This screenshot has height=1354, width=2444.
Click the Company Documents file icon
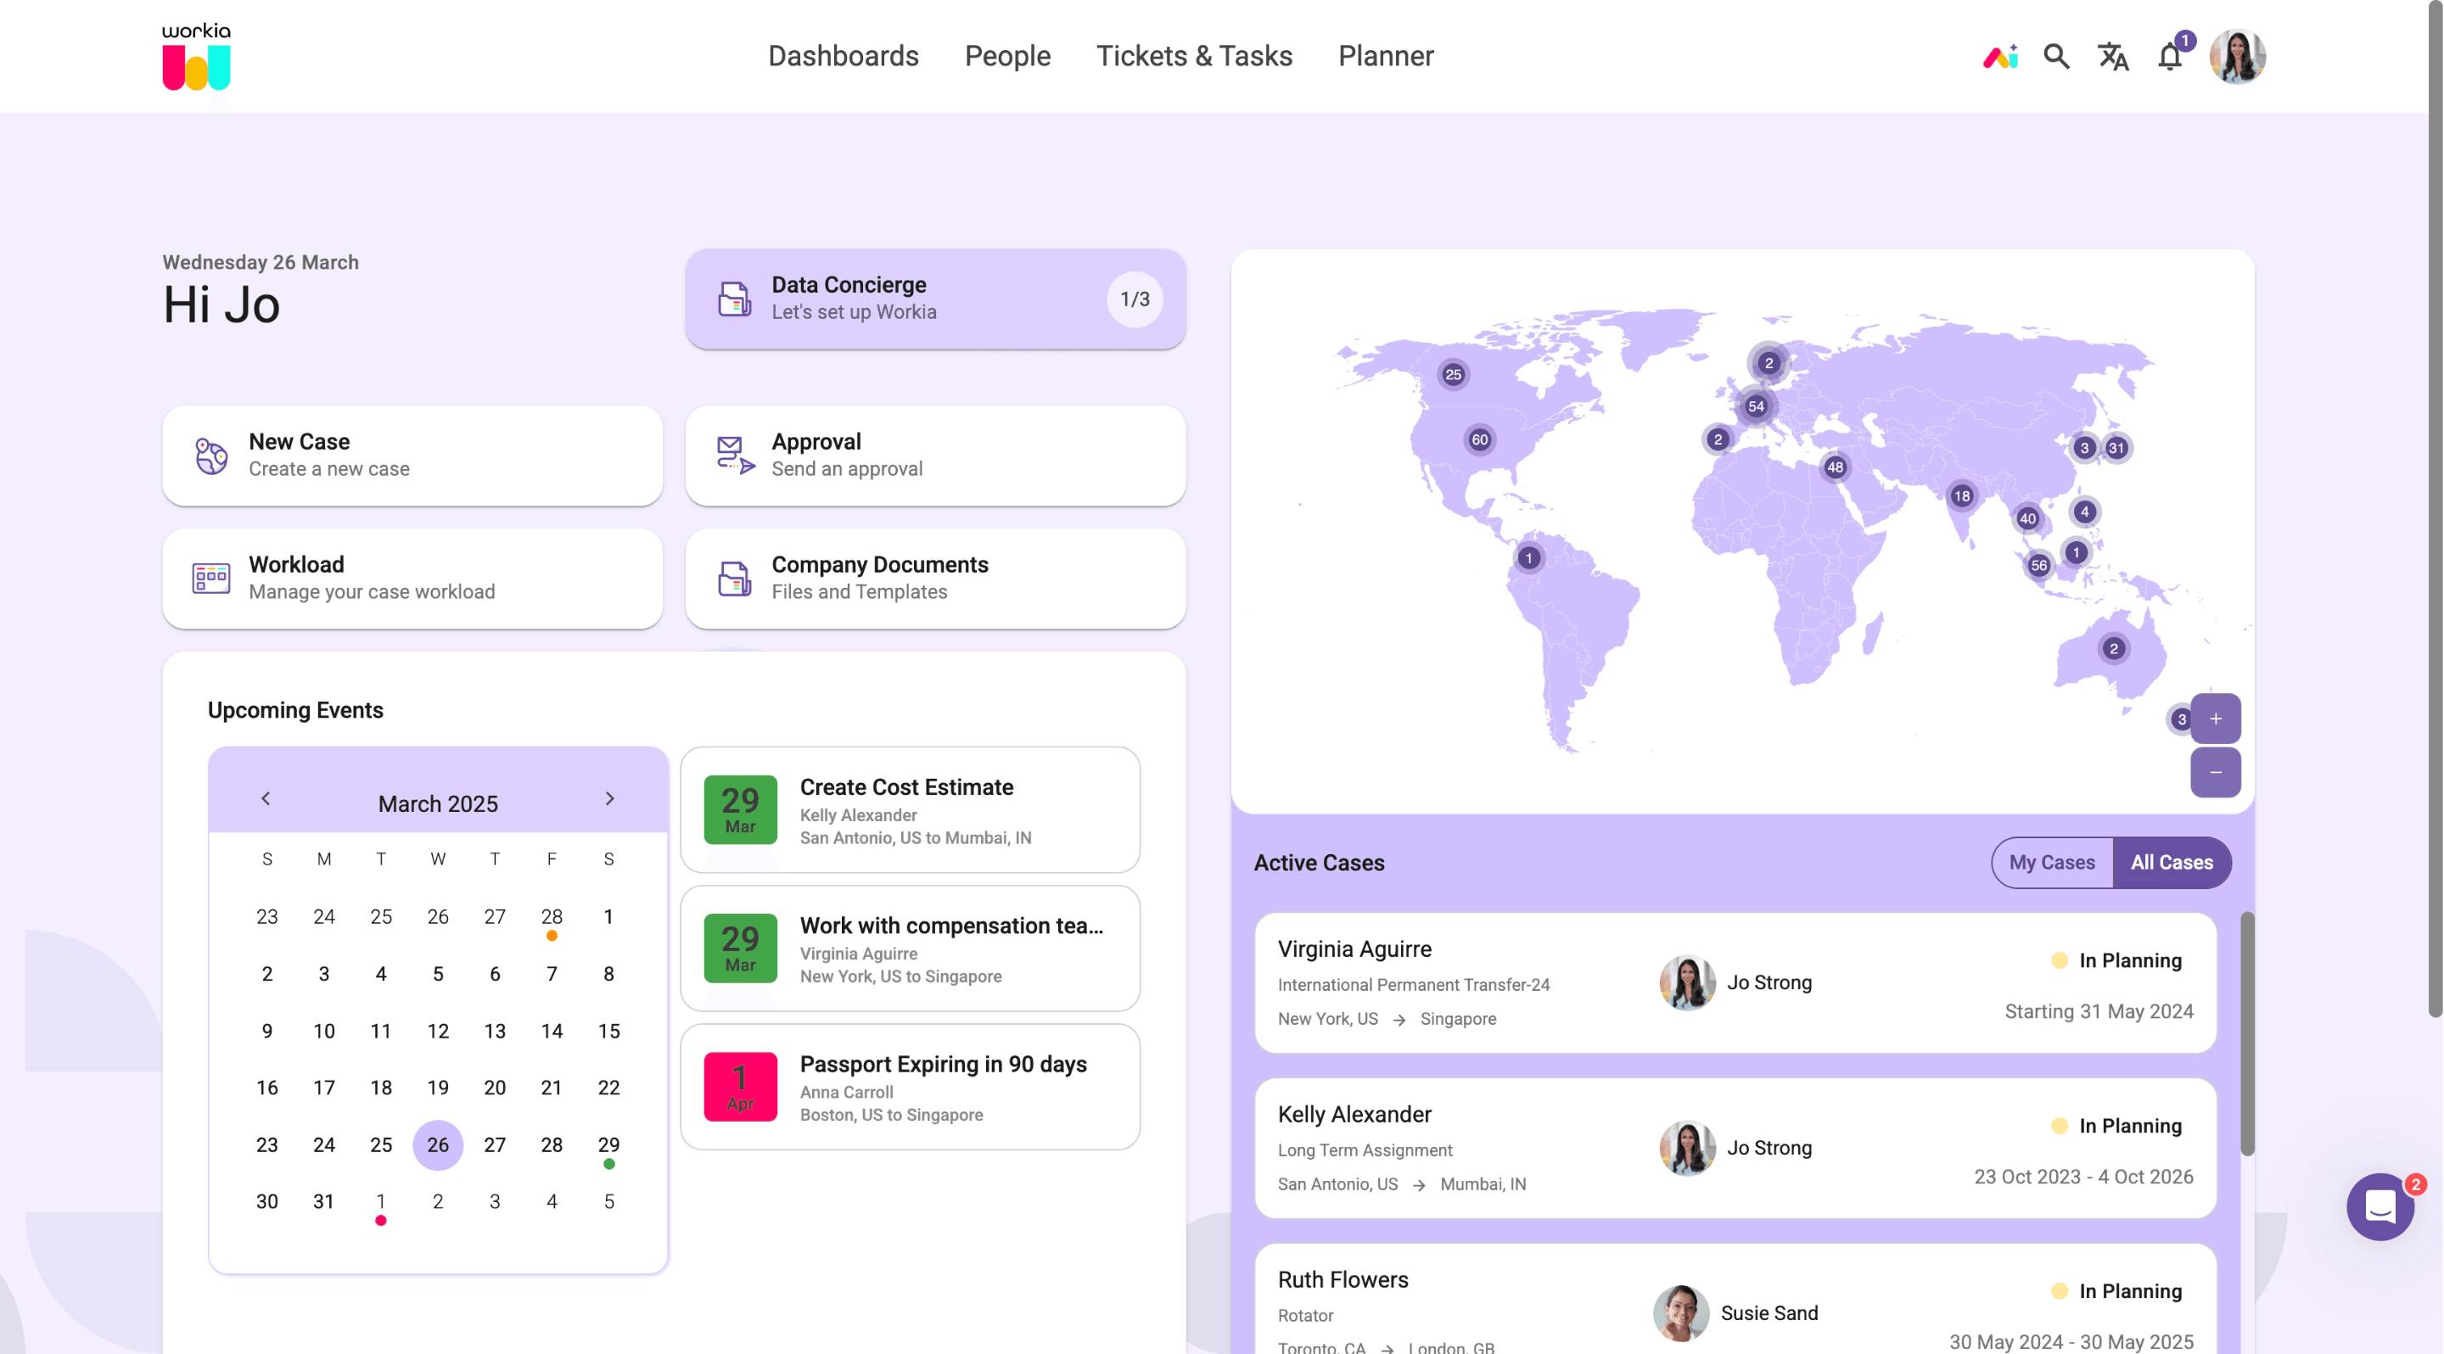click(734, 579)
